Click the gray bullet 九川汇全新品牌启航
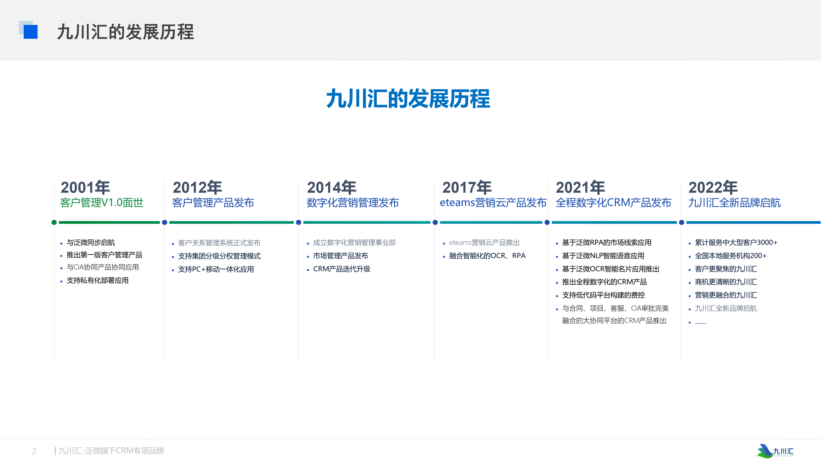Viewport: 821px width, 462px height. point(726,308)
